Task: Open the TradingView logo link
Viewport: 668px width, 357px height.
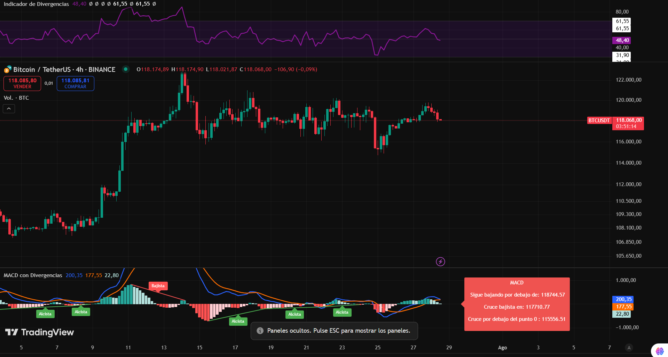Action: (x=39, y=332)
